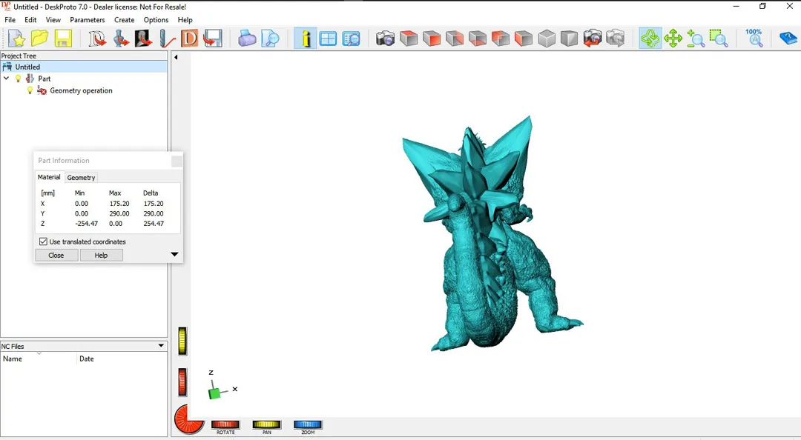Click the yellow PAN thumbwheel

pyautogui.click(x=267, y=424)
